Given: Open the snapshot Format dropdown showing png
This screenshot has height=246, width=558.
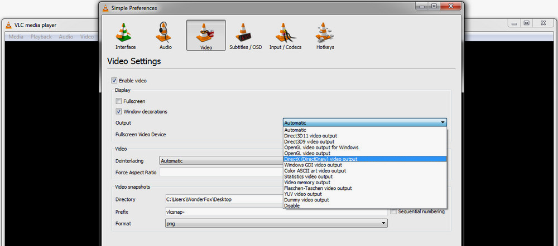Looking at the screenshot, I should [x=276, y=224].
